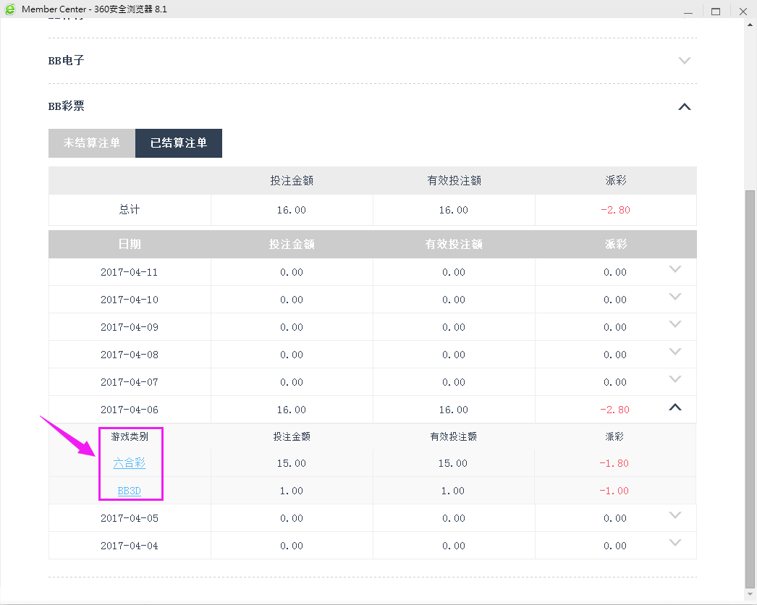Screen dimensions: 757x605
Task: Expand the 2017-04-11 row details
Action: tap(675, 269)
